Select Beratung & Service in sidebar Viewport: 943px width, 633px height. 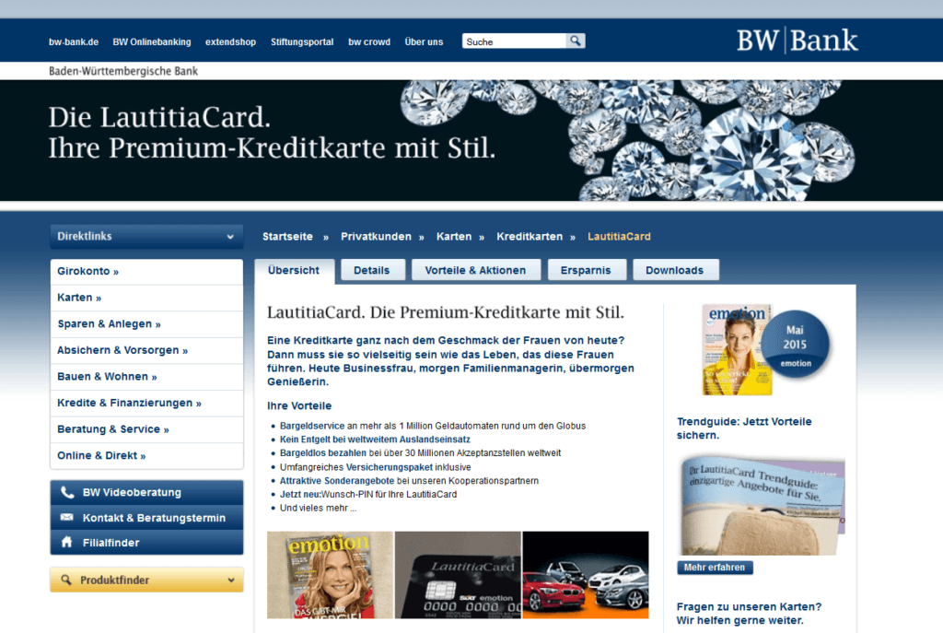pyautogui.click(x=146, y=429)
